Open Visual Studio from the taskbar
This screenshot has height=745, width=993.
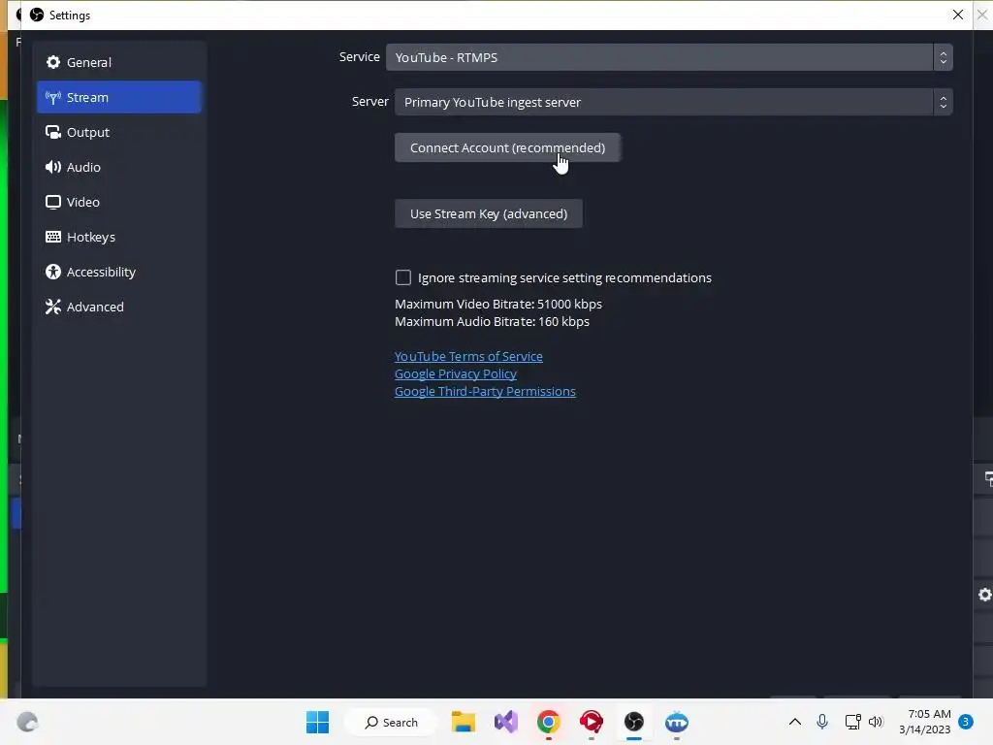(x=506, y=722)
